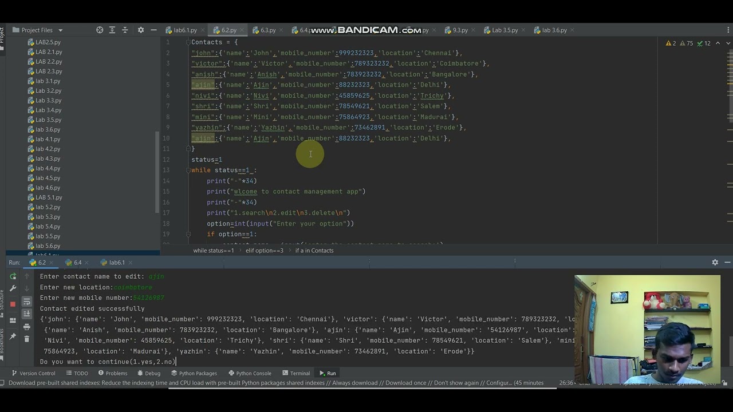
Task: Toggle scroll to end in console
Action: click(x=27, y=314)
